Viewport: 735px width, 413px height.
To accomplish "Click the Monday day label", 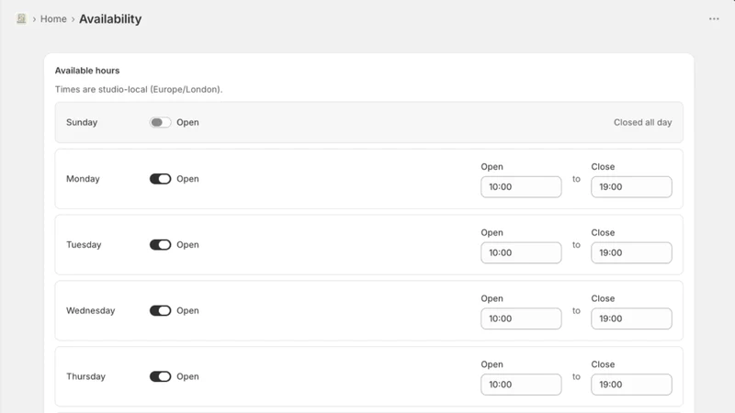I will coord(83,179).
